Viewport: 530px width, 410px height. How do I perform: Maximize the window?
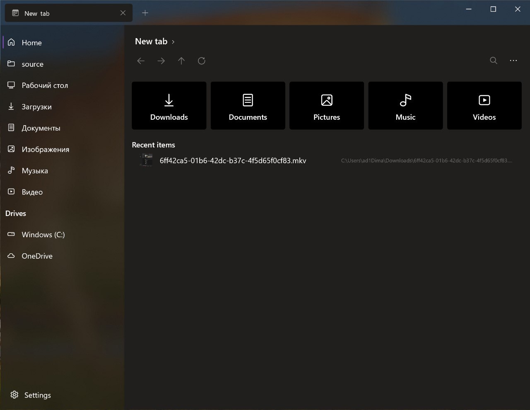[x=493, y=9]
